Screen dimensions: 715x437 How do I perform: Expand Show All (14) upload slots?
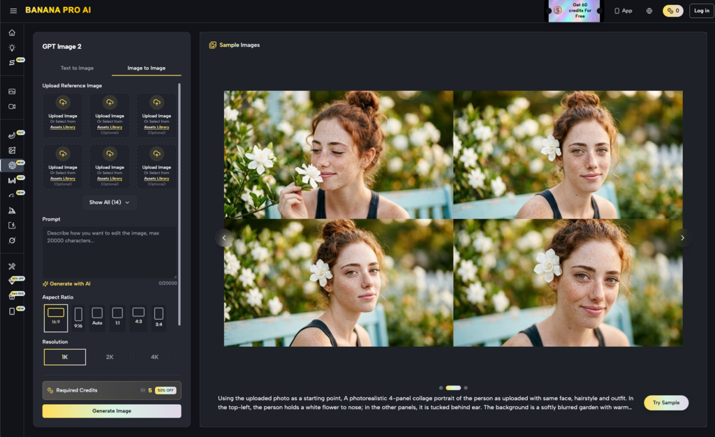tap(110, 202)
